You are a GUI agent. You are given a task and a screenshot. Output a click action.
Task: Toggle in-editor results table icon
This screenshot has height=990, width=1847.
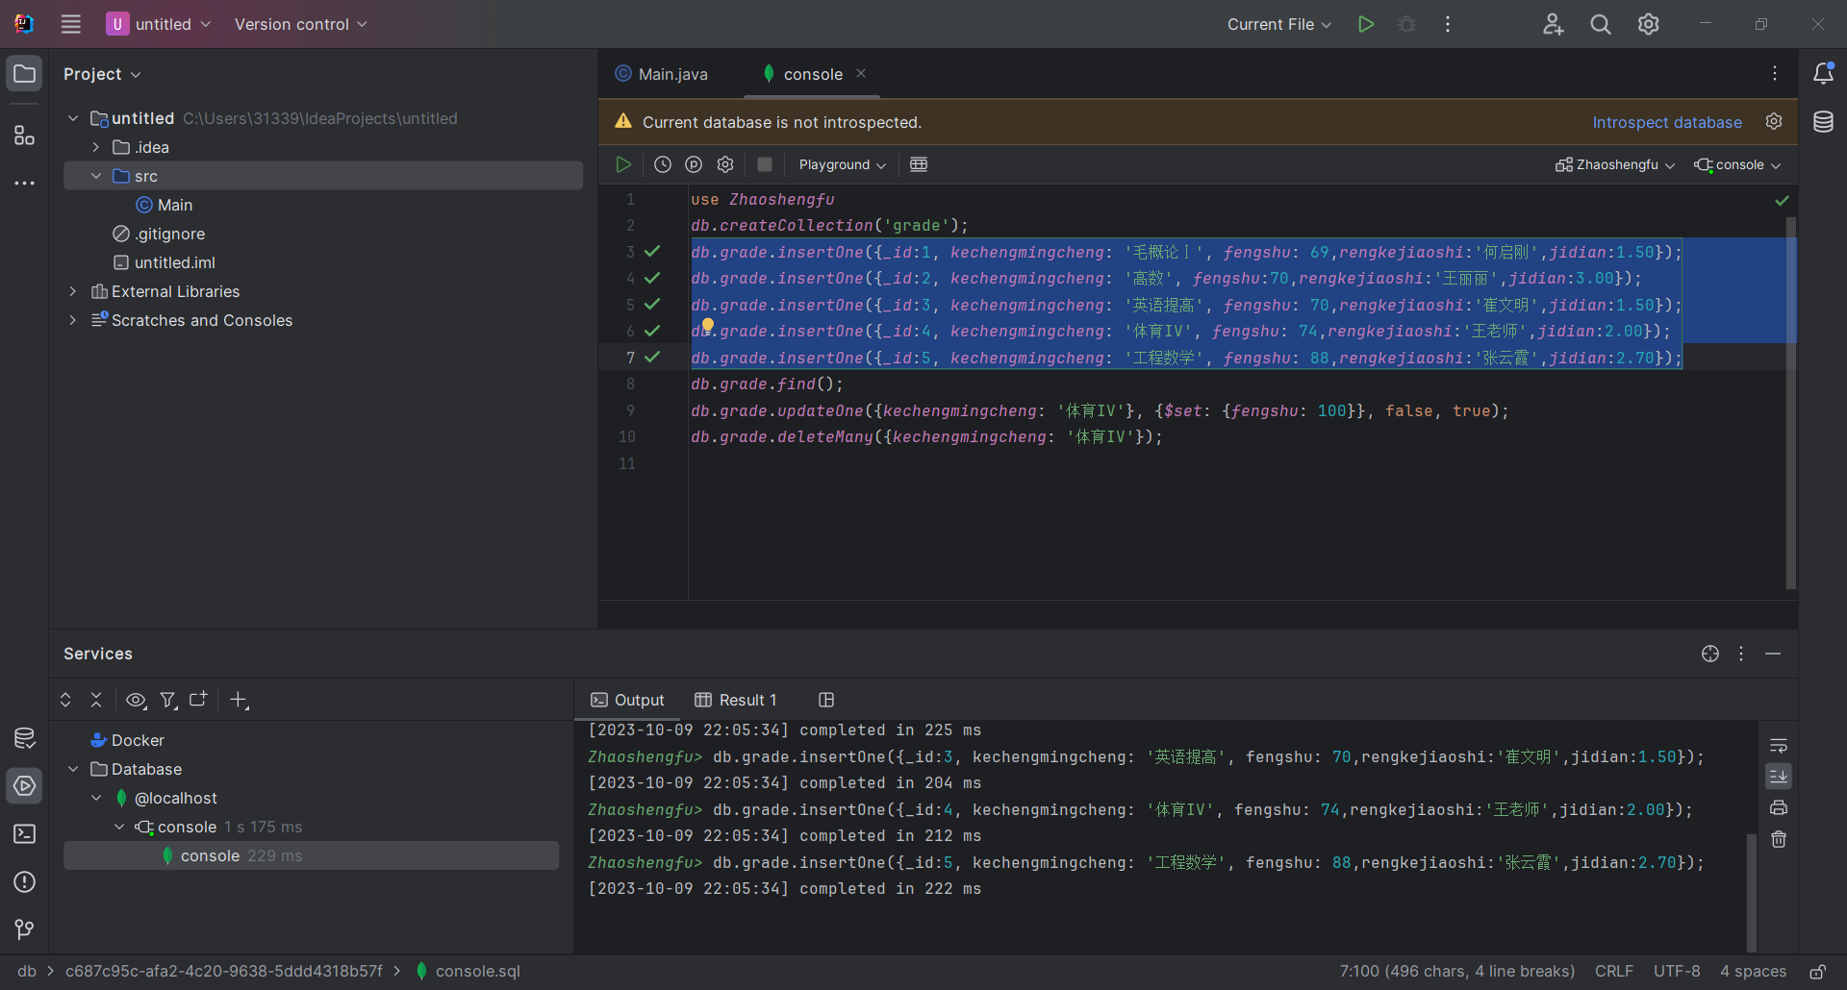(919, 164)
